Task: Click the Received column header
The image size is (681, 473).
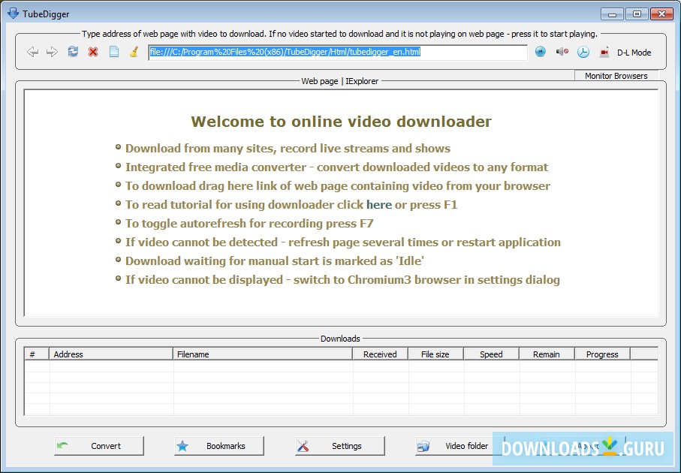Action: click(x=380, y=354)
